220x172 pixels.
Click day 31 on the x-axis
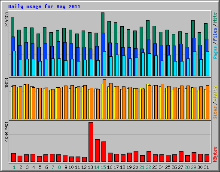point(206,167)
